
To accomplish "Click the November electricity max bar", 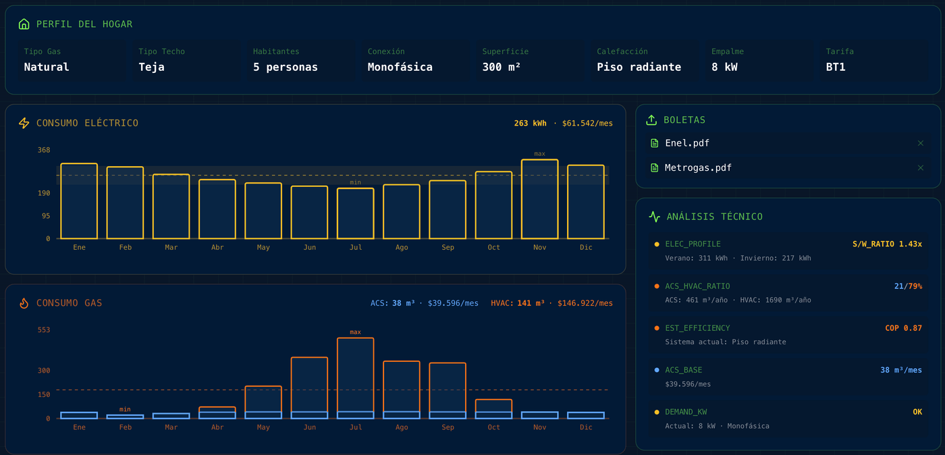I will tap(539, 199).
